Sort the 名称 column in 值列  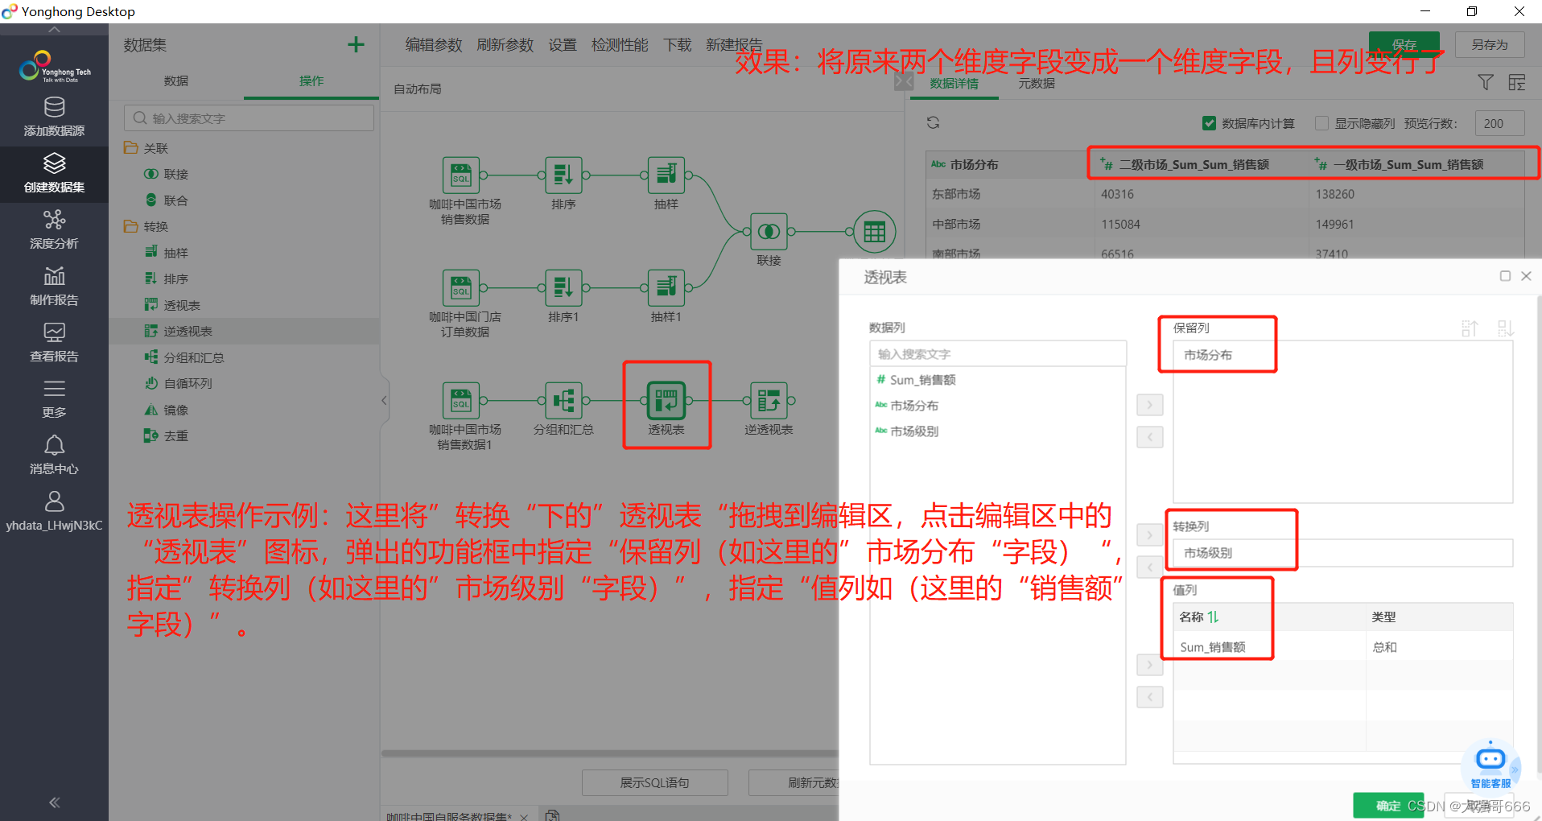tap(1213, 617)
